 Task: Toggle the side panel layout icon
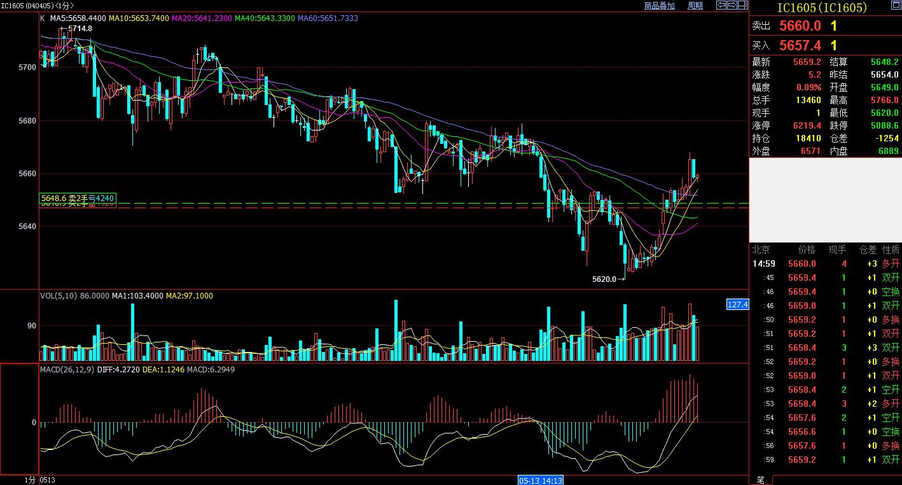pos(742,6)
